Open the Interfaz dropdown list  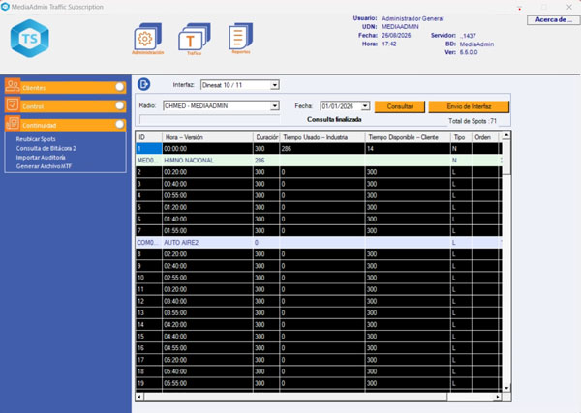click(x=275, y=85)
